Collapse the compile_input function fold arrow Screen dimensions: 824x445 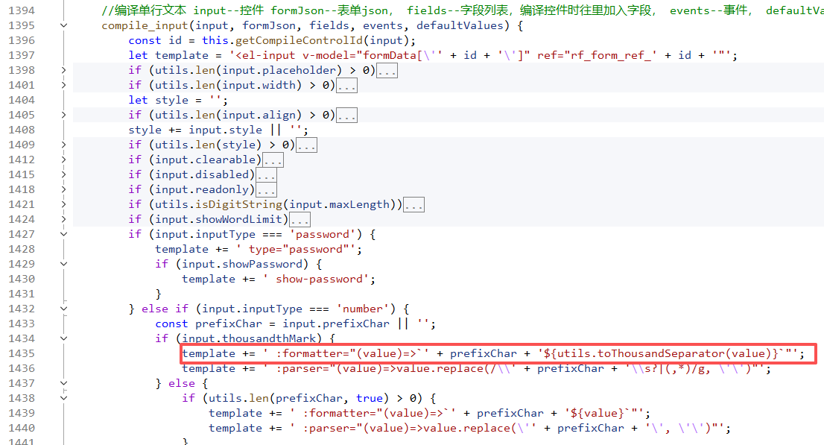click(x=63, y=25)
